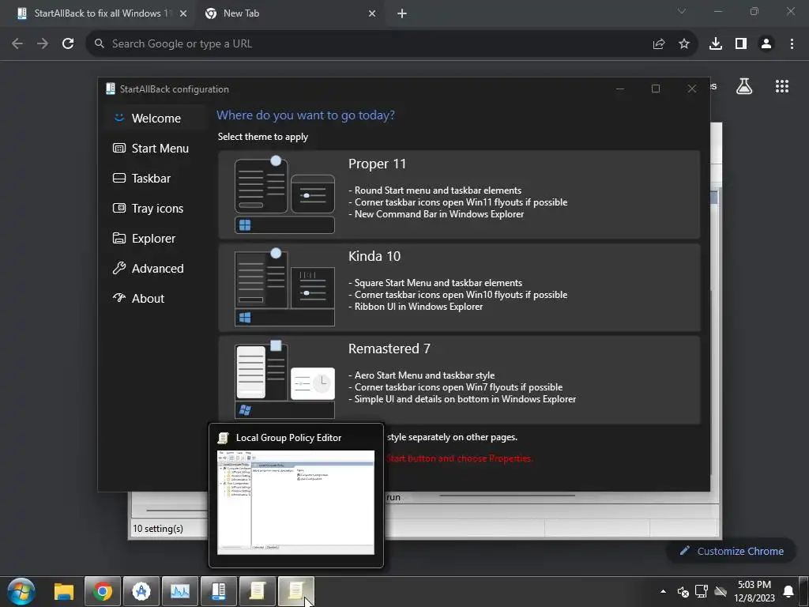Click first Group Policy scroll icon in taskbar
This screenshot has height=607, width=809.
(257, 591)
